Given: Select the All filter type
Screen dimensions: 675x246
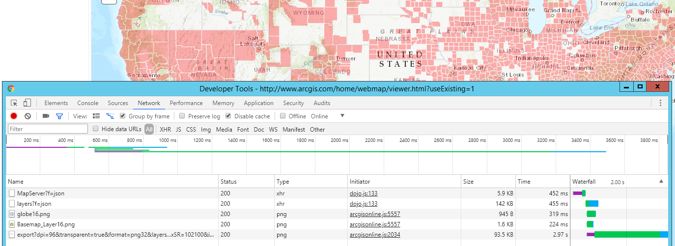Looking at the screenshot, I should click(x=149, y=130).
